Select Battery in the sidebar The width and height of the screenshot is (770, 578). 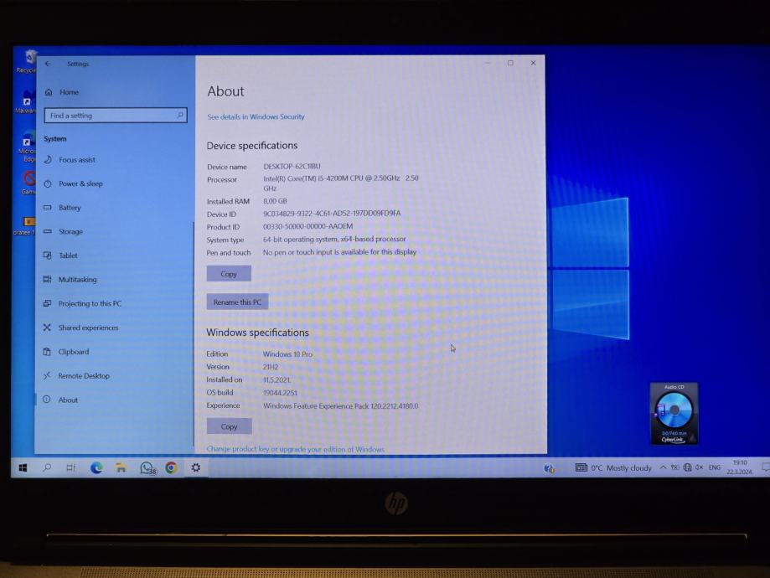pos(70,208)
